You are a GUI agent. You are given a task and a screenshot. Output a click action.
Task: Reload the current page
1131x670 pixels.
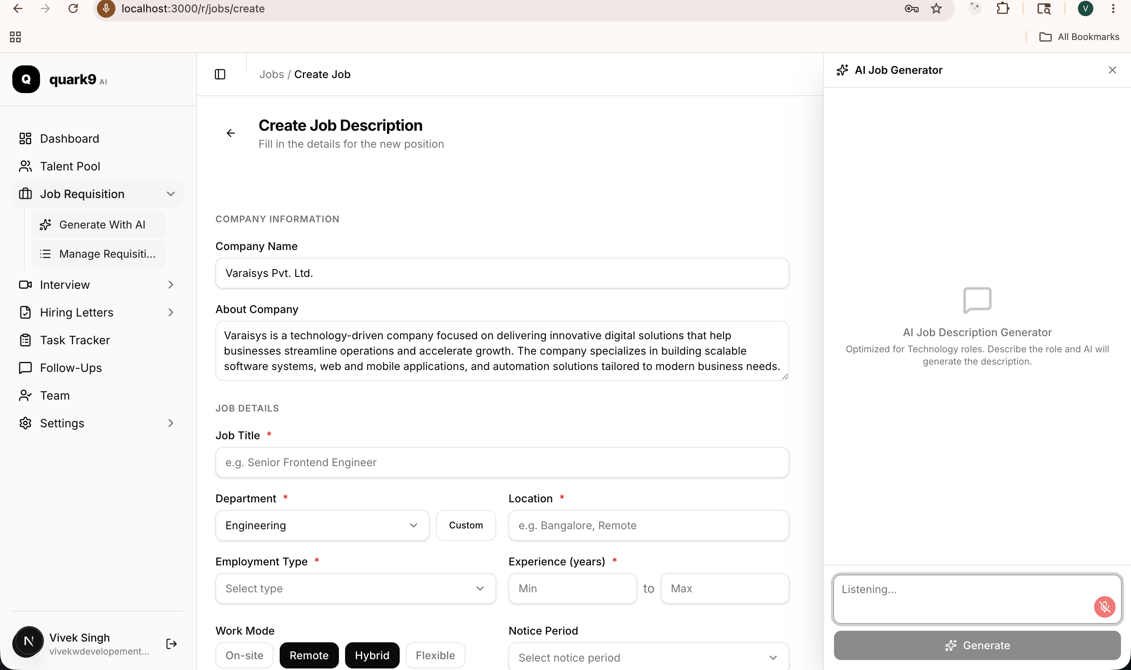point(73,8)
